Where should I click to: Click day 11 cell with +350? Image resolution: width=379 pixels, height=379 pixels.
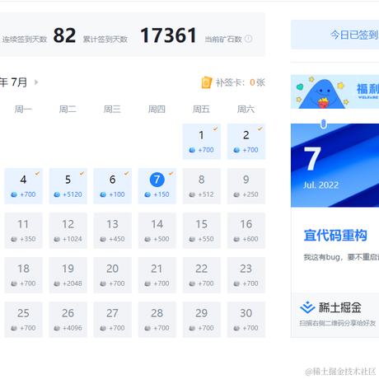click(x=24, y=231)
